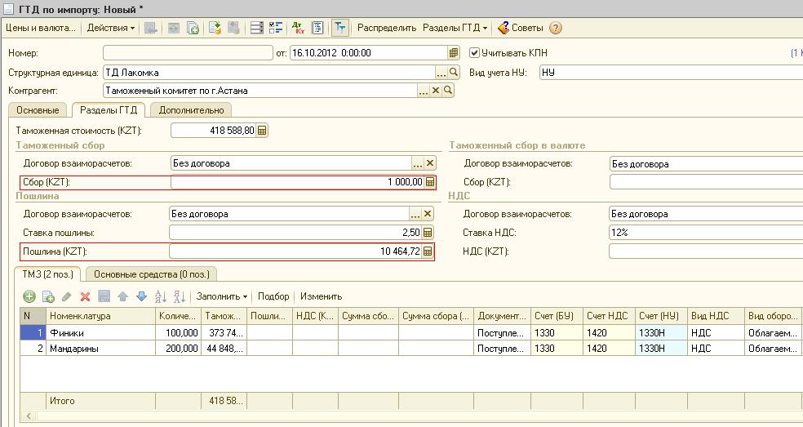Open calculator for Сбор (KZT) field
Viewport: 803px width, 427px height.
pyautogui.click(x=429, y=183)
